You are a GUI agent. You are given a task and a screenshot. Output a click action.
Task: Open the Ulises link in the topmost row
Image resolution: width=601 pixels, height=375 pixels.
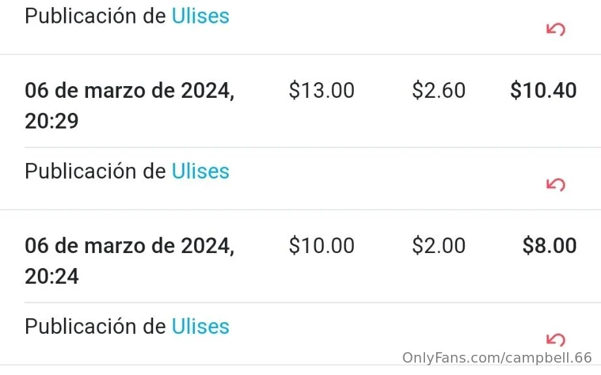pos(200,16)
